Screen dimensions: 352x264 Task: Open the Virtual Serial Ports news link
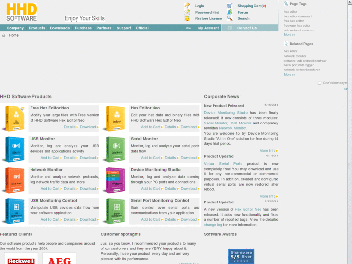click(223, 164)
